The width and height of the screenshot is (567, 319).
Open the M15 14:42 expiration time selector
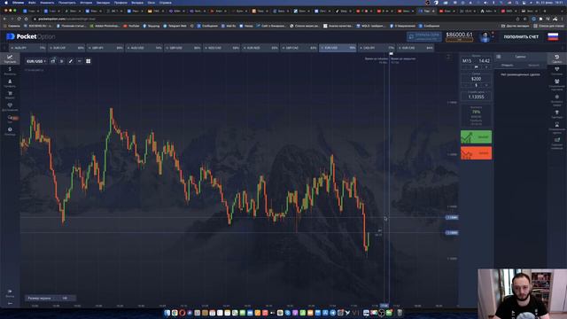point(476,61)
